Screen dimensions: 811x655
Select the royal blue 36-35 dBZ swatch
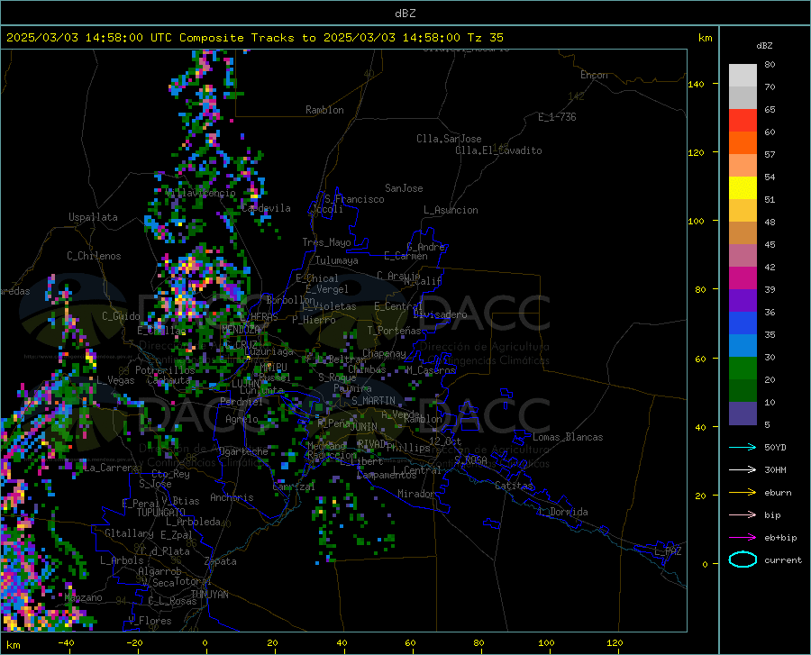(x=743, y=323)
